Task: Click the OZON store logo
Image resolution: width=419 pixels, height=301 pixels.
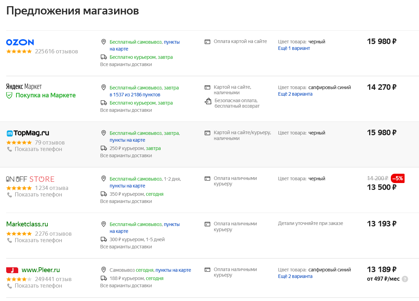Action: point(20,42)
